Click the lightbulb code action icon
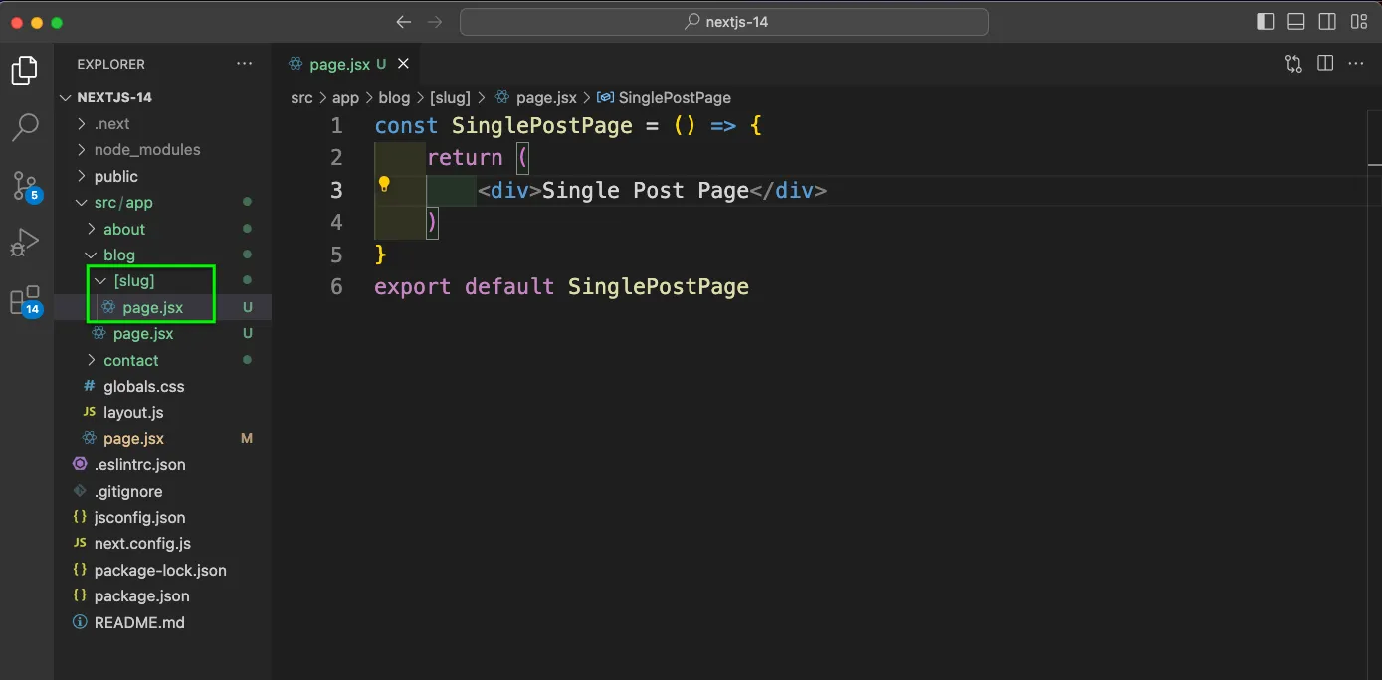This screenshot has width=1382, height=680. pos(384,184)
